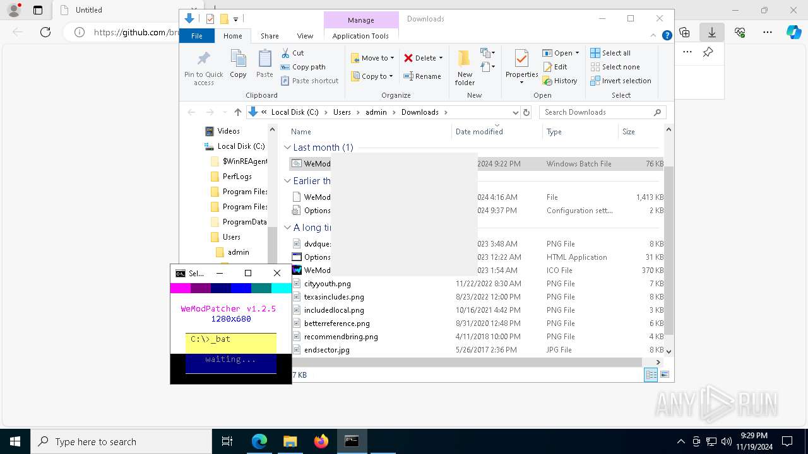808x454 pixels.
Task: Click magenta color block in patcher window
Action: [181, 288]
